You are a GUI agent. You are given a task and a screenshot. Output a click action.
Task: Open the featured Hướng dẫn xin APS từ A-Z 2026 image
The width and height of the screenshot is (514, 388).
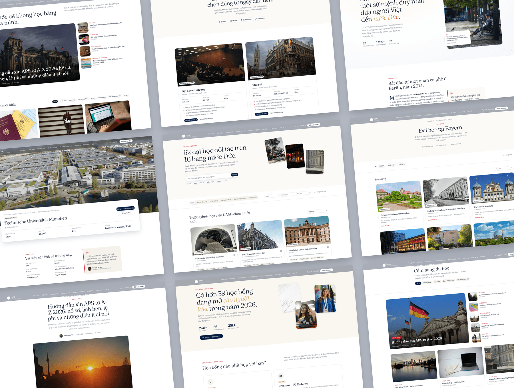tap(427, 321)
